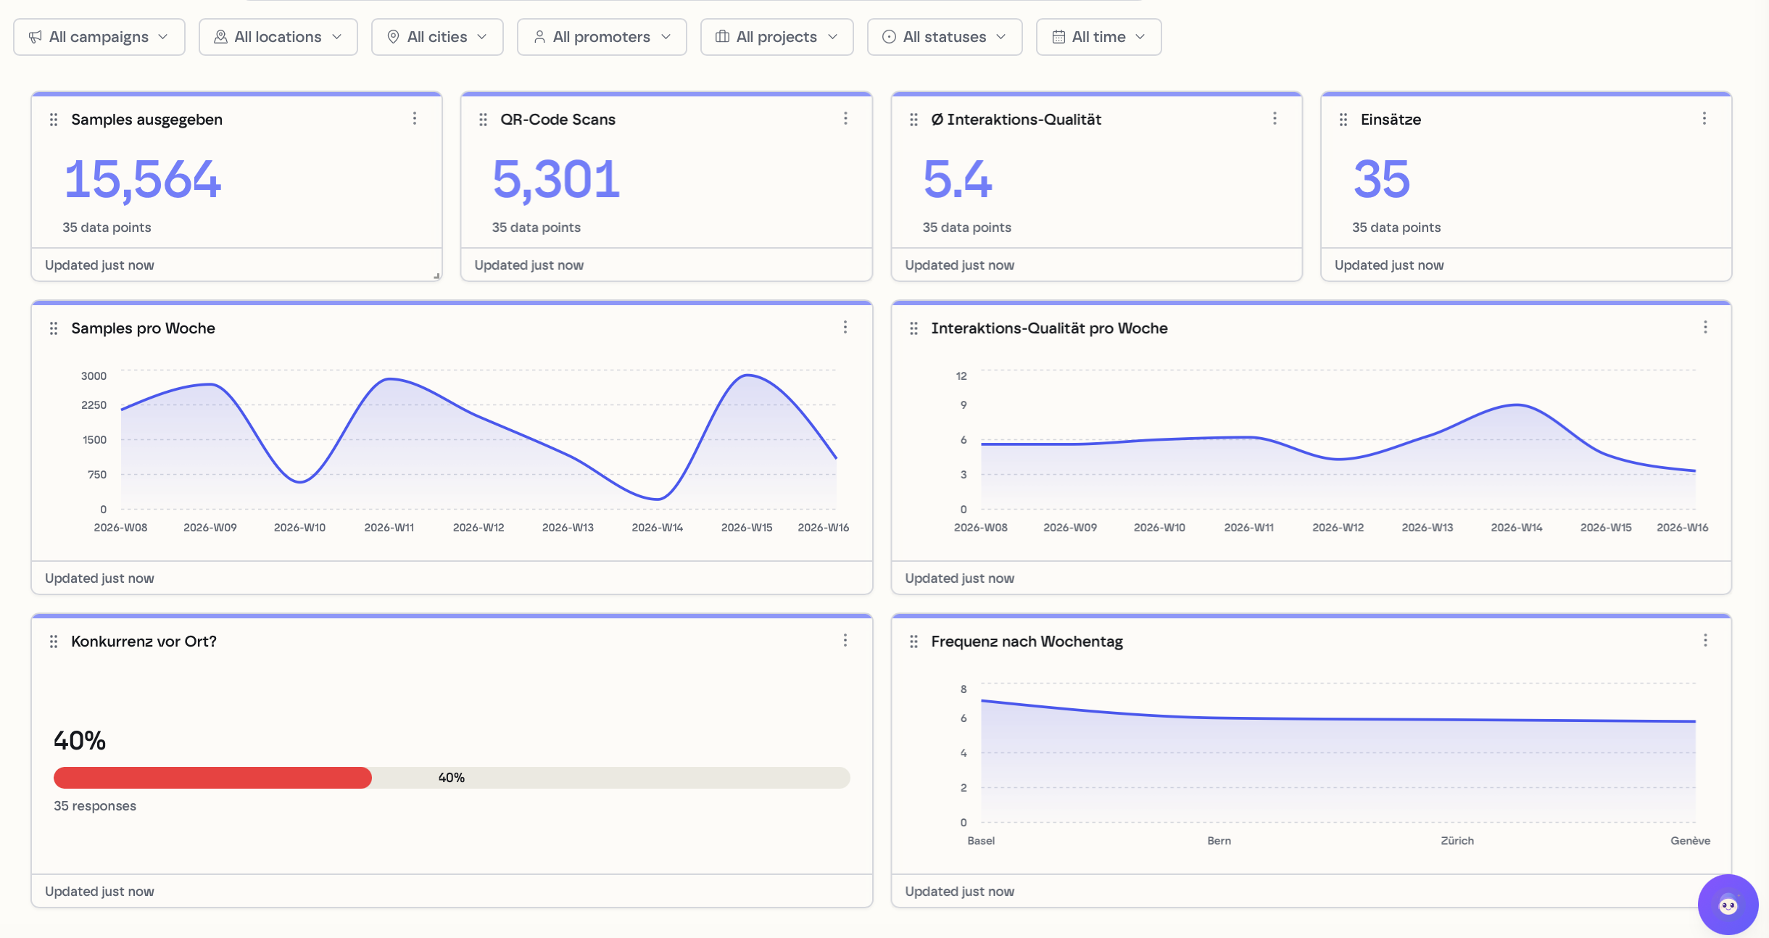Image resolution: width=1769 pixels, height=938 pixels.
Task: Click the Zürich axis label
Action: click(x=1457, y=841)
